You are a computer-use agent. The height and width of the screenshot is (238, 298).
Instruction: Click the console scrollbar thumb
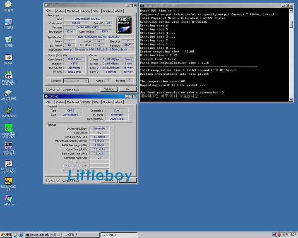click(291, 24)
